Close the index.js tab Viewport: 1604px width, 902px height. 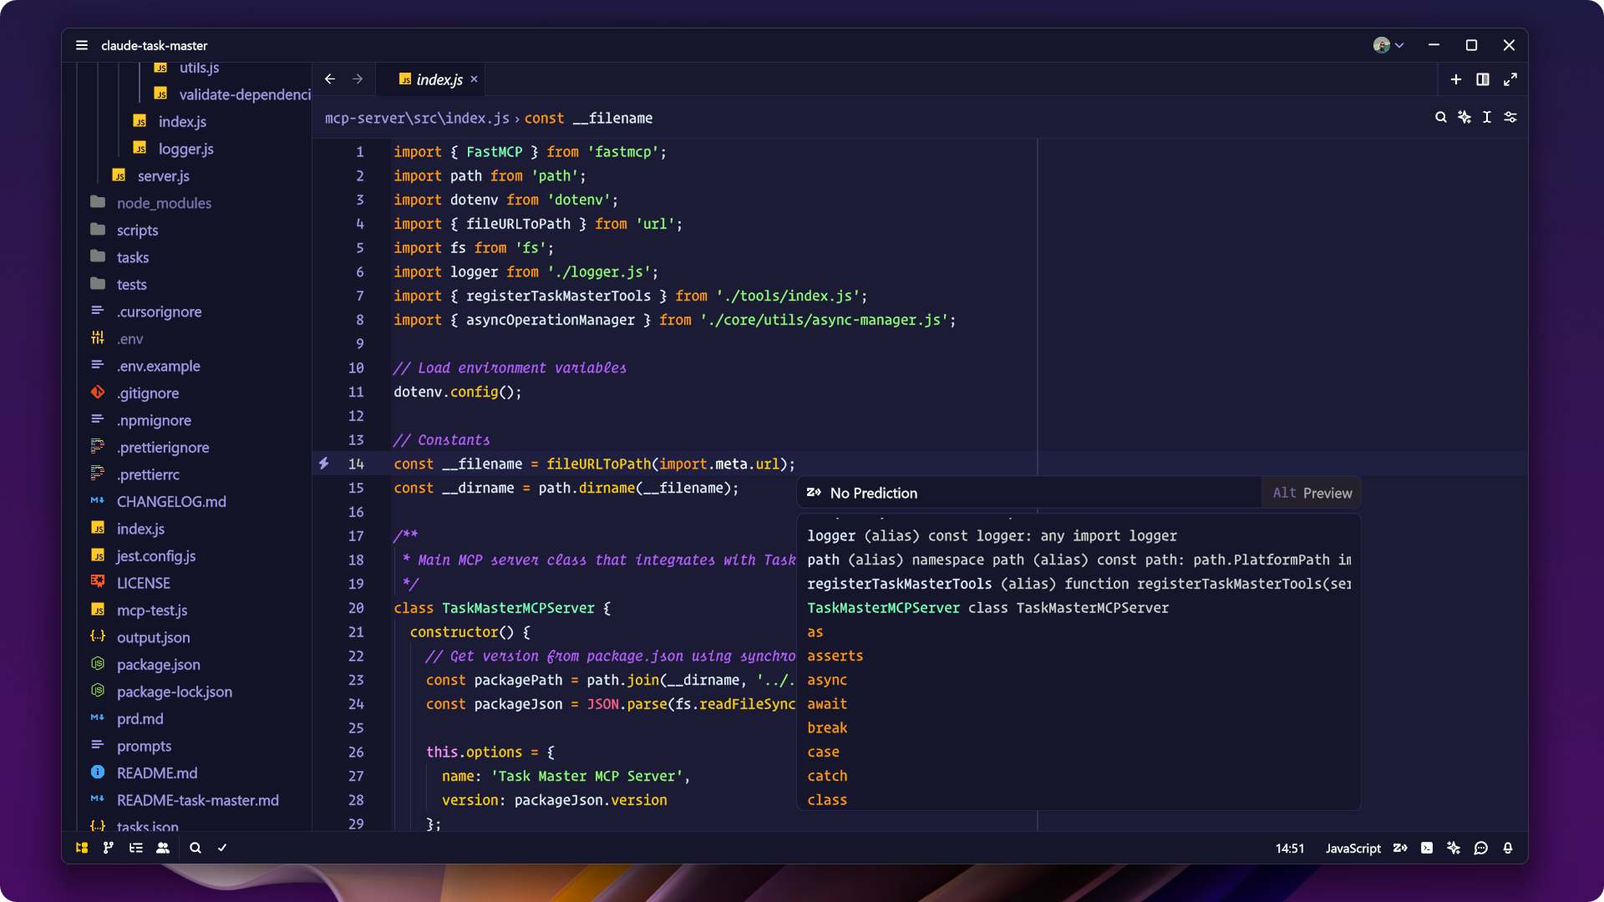pyautogui.click(x=474, y=79)
